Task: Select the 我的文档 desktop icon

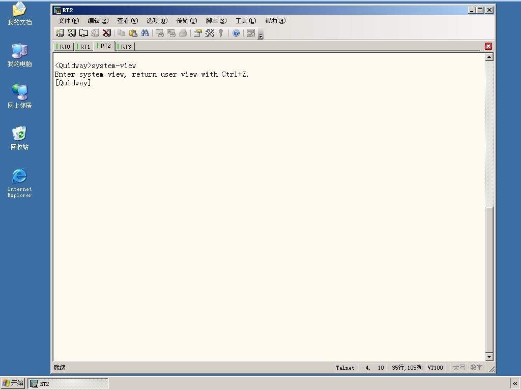Action: click(20, 14)
